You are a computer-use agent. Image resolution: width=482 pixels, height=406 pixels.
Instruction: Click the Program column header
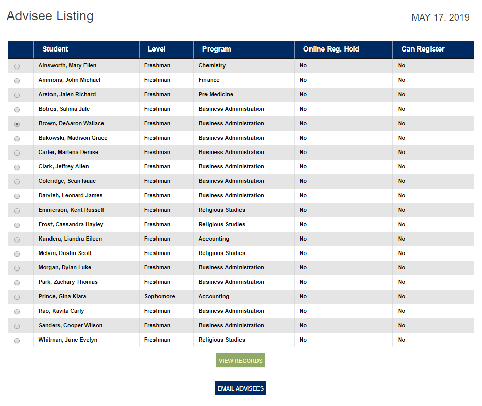tap(216, 49)
